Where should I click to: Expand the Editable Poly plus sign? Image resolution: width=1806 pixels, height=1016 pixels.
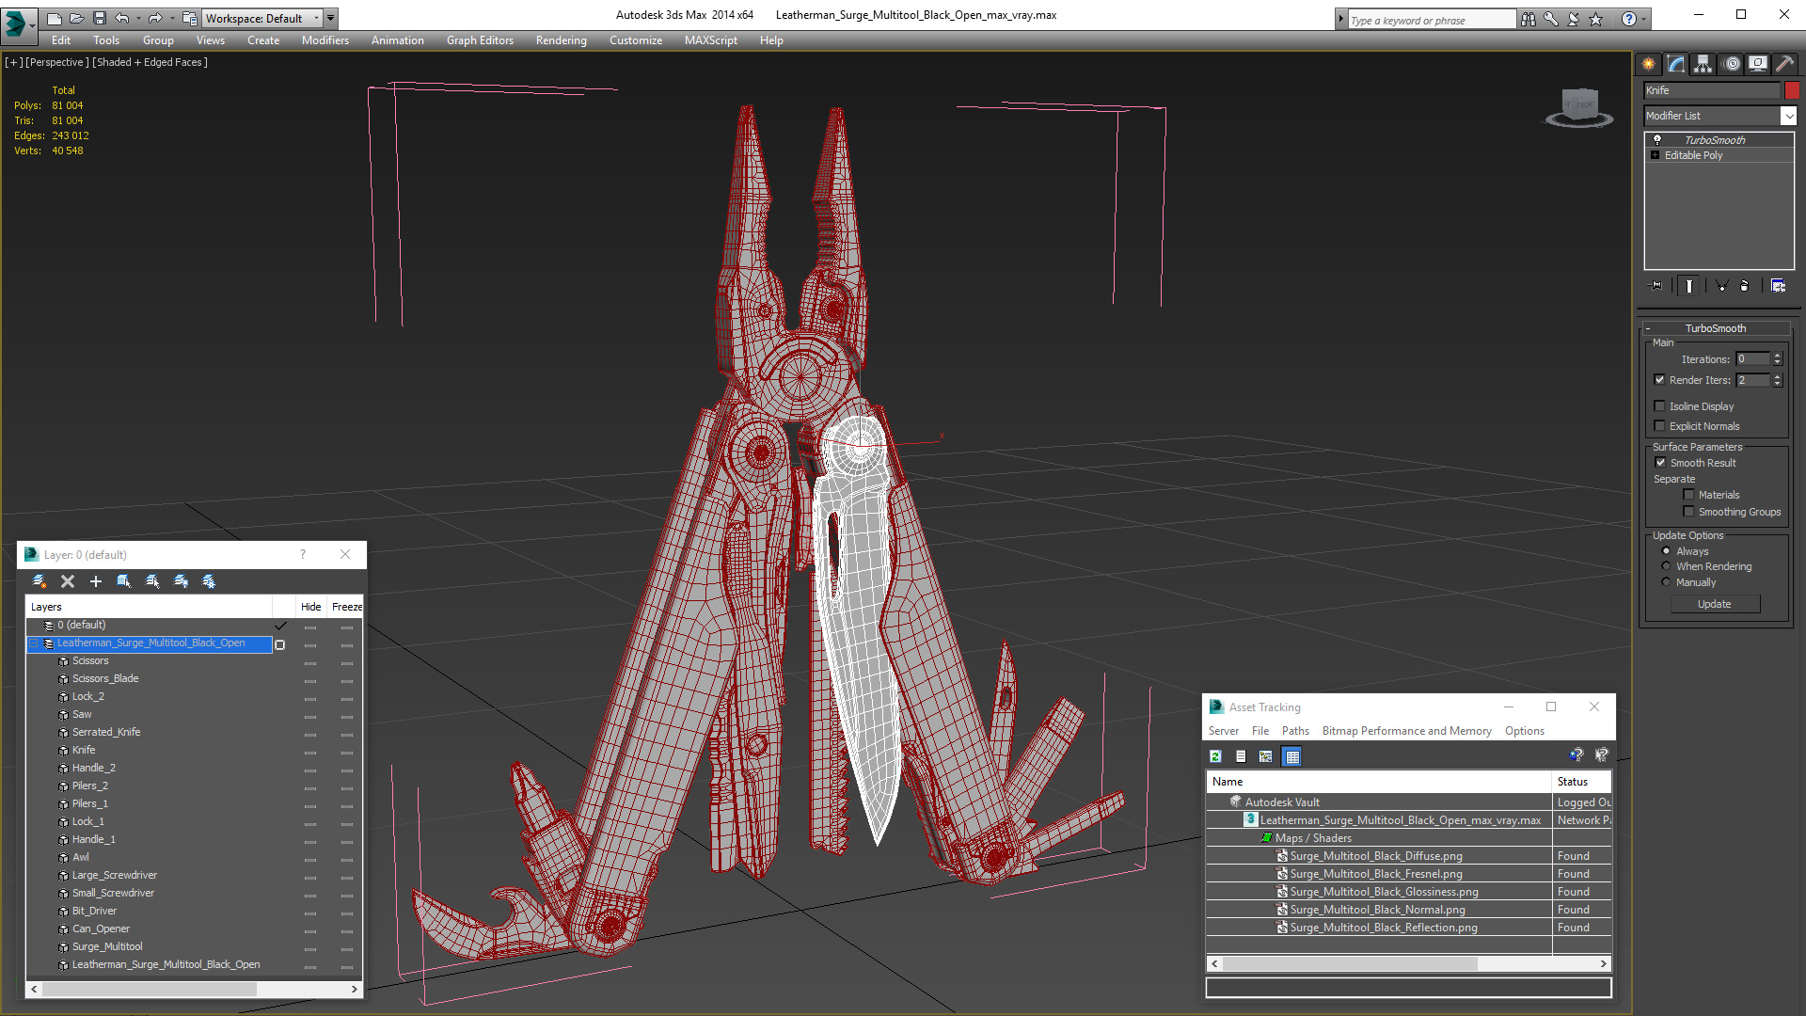coord(1655,155)
